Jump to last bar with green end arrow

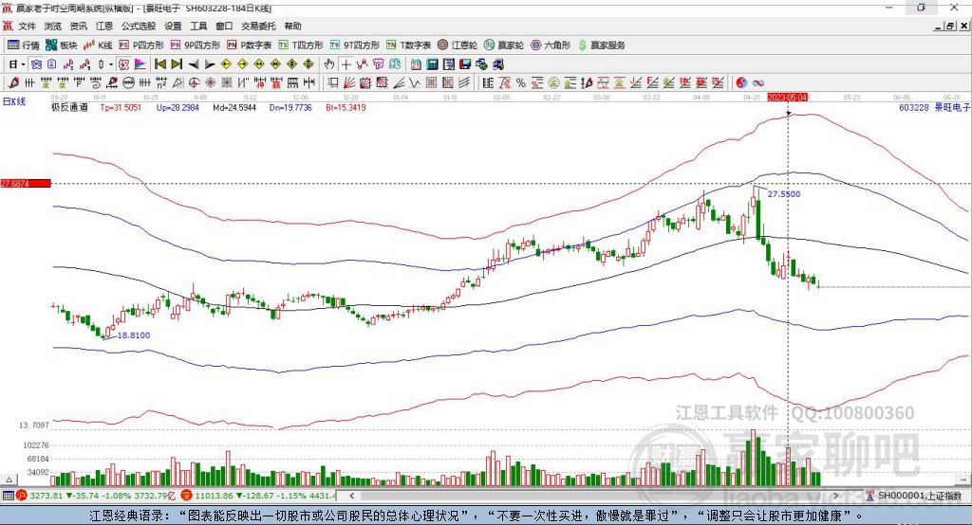(x=177, y=64)
